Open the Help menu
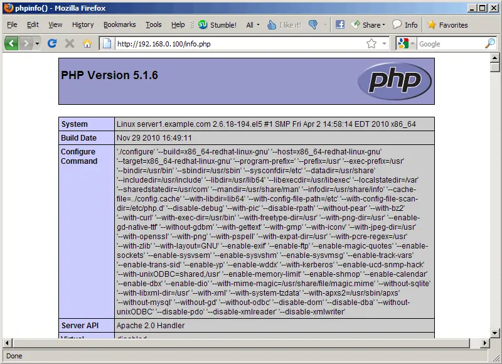This screenshot has height=364, width=502. pos(178,24)
